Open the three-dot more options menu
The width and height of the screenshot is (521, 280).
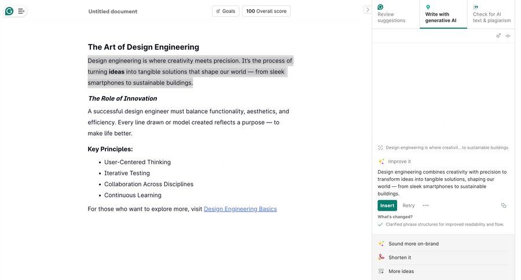coord(425,205)
